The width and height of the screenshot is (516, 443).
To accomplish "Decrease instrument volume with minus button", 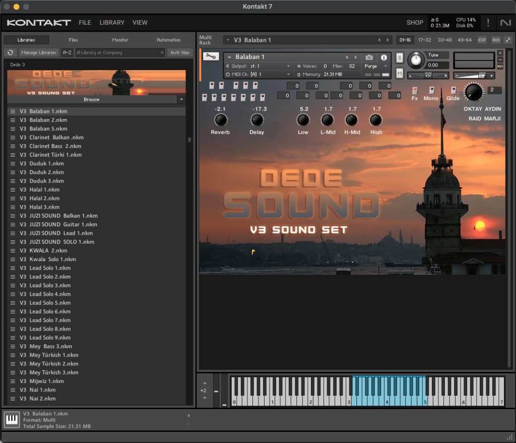I will click(x=457, y=76).
